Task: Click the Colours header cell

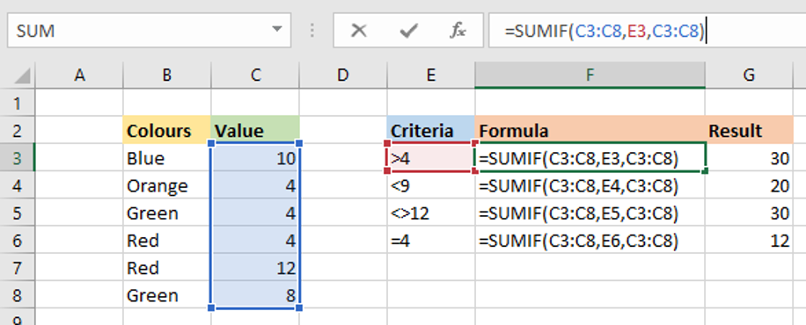Action: click(167, 130)
